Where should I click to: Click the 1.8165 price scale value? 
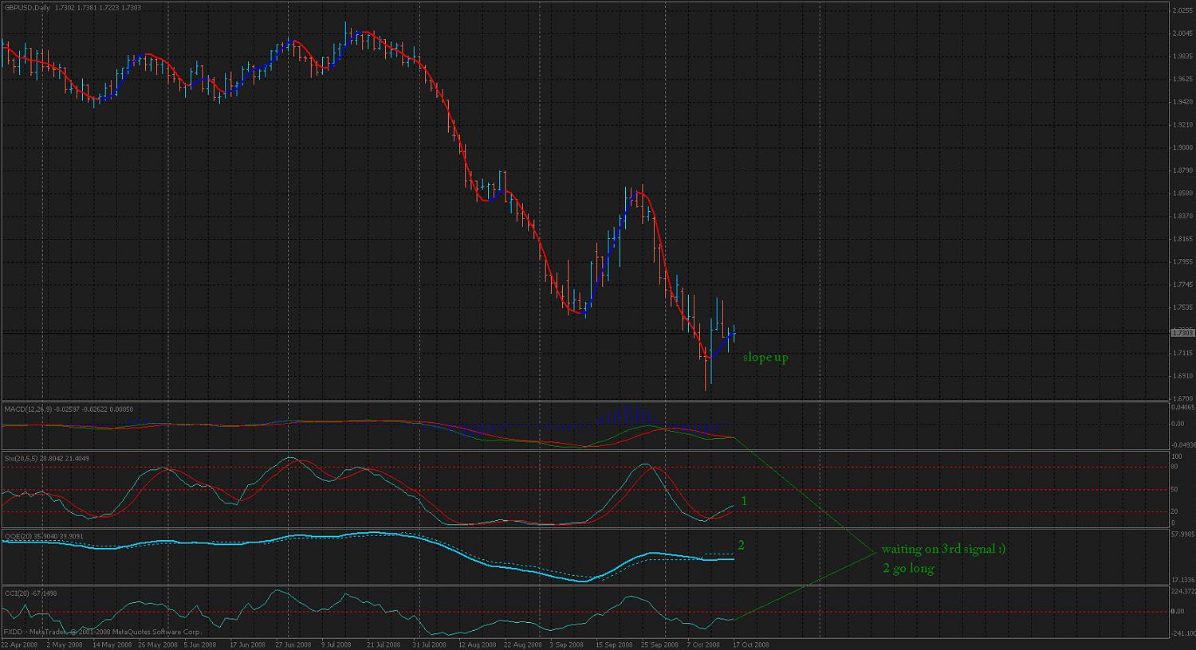click(1182, 239)
